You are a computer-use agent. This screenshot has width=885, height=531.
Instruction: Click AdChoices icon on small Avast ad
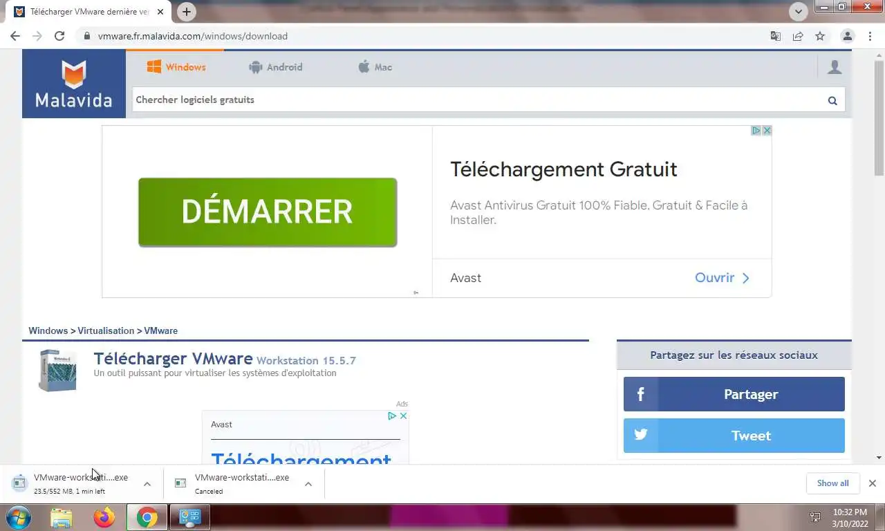click(391, 416)
